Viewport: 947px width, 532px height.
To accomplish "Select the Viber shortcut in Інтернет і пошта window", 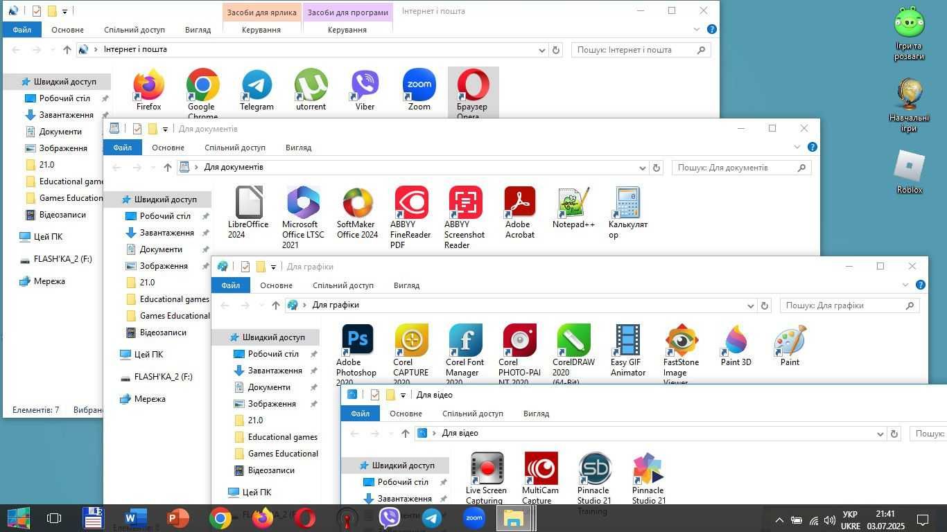I will tap(365, 89).
